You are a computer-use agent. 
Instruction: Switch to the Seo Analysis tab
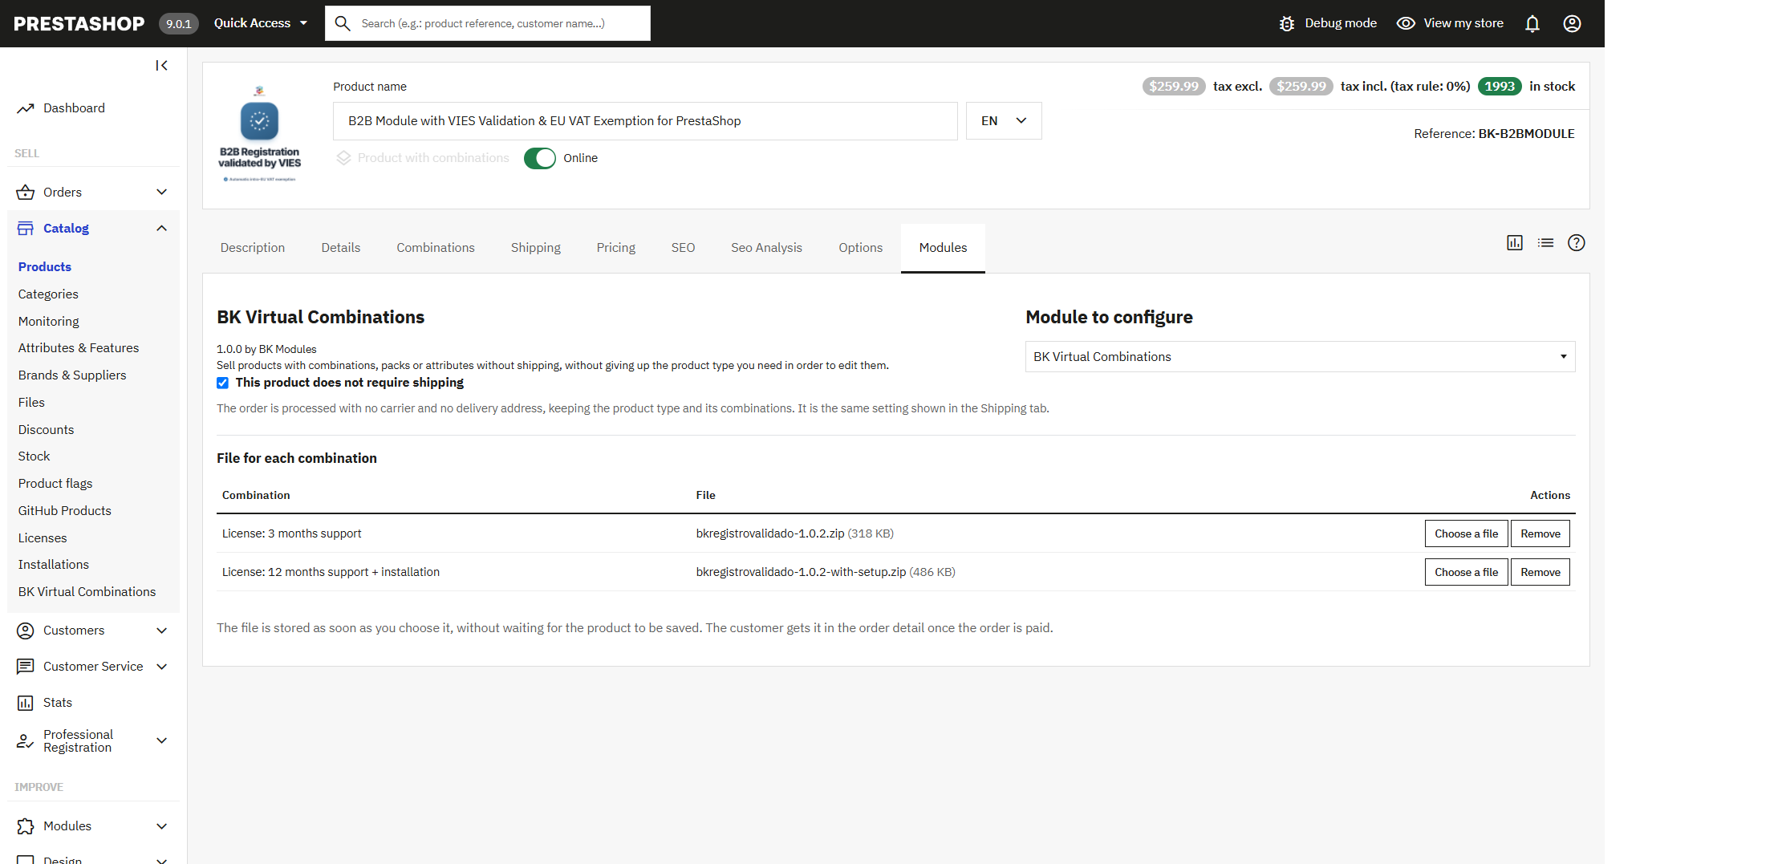click(x=767, y=248)
